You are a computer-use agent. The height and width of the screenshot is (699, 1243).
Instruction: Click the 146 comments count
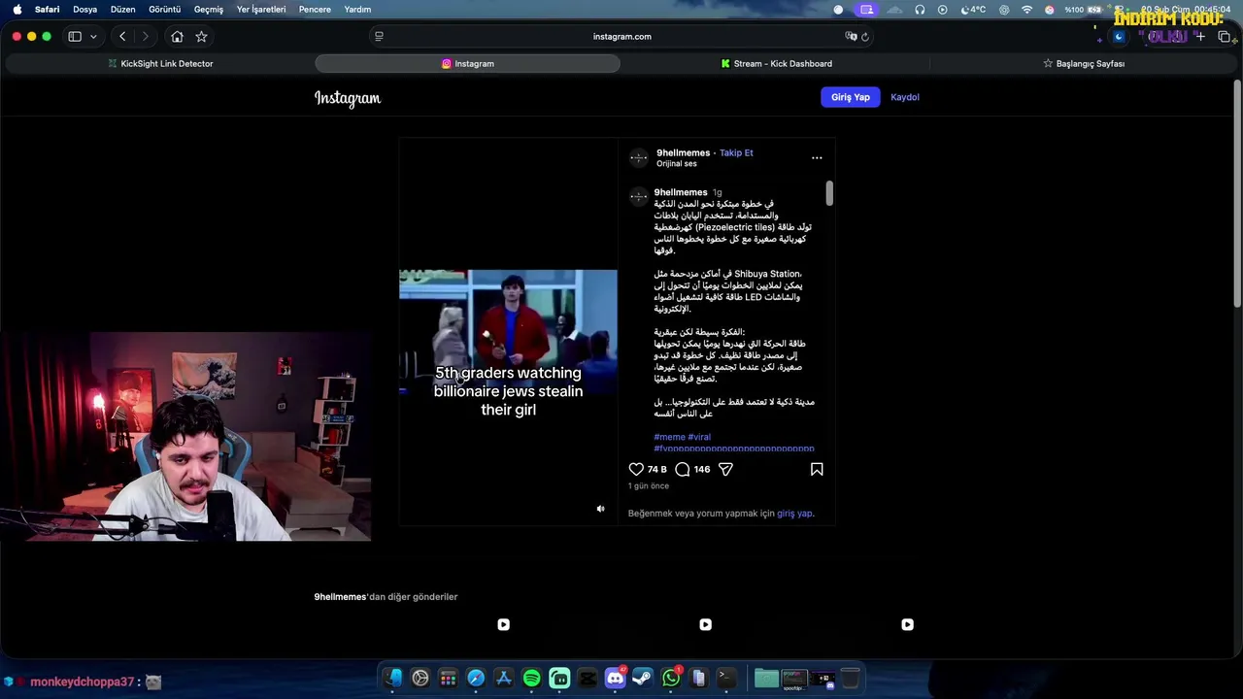(x=702, y=469)
